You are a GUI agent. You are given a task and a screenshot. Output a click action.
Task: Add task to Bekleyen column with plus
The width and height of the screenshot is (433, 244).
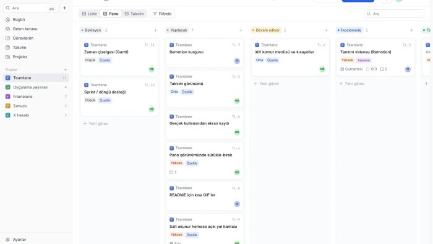[155, 30]
